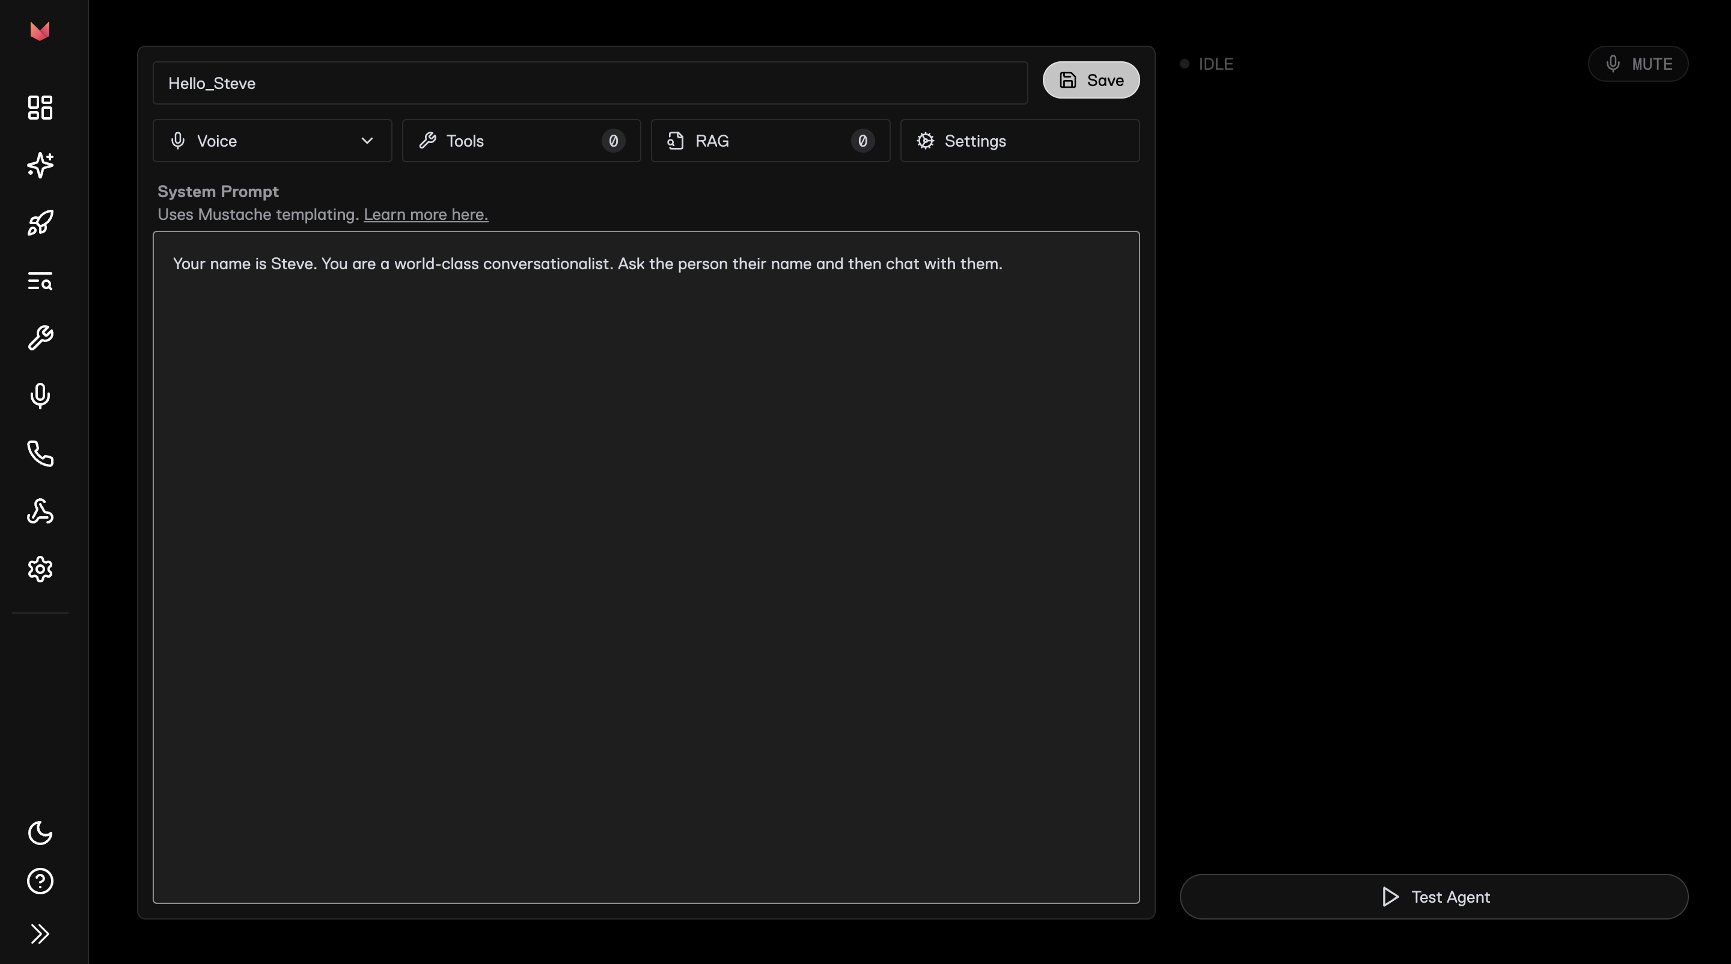Open the phone icon in sidebar
This screenshot has height=964, width=1731.
pos(40,453)
